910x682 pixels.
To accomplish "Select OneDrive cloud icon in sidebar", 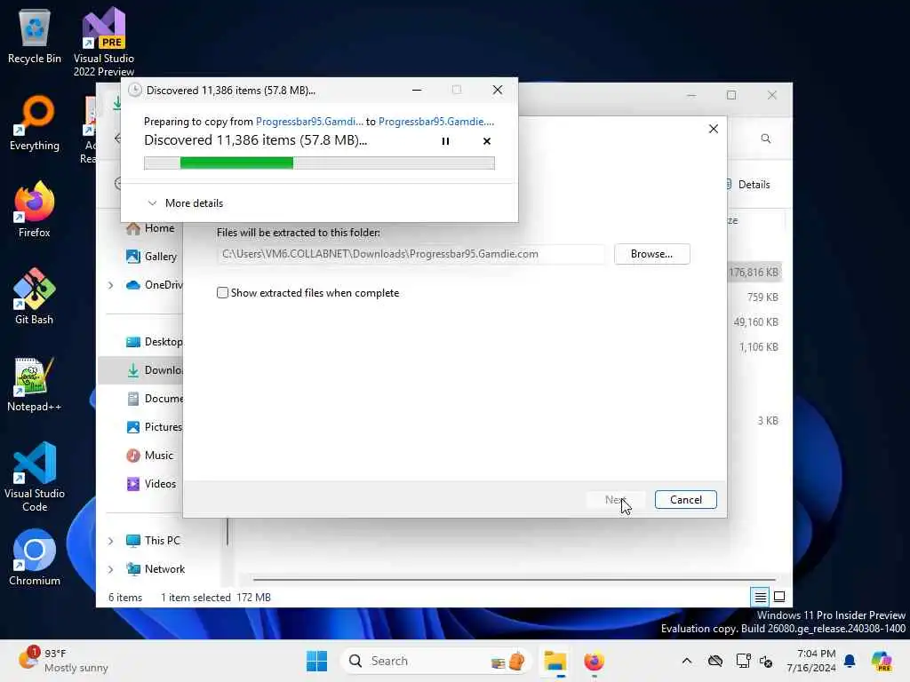I will click(133, 285).
